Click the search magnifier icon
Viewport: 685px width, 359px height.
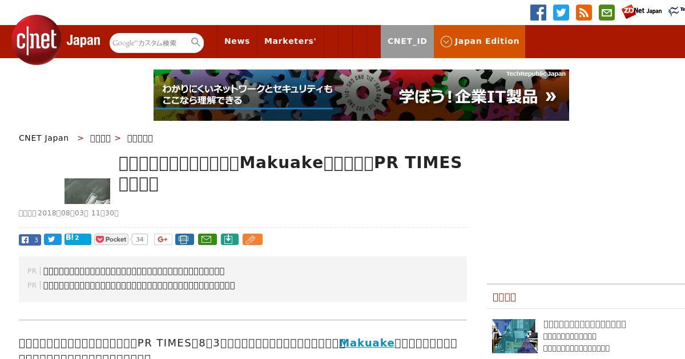tap(196, 43)
